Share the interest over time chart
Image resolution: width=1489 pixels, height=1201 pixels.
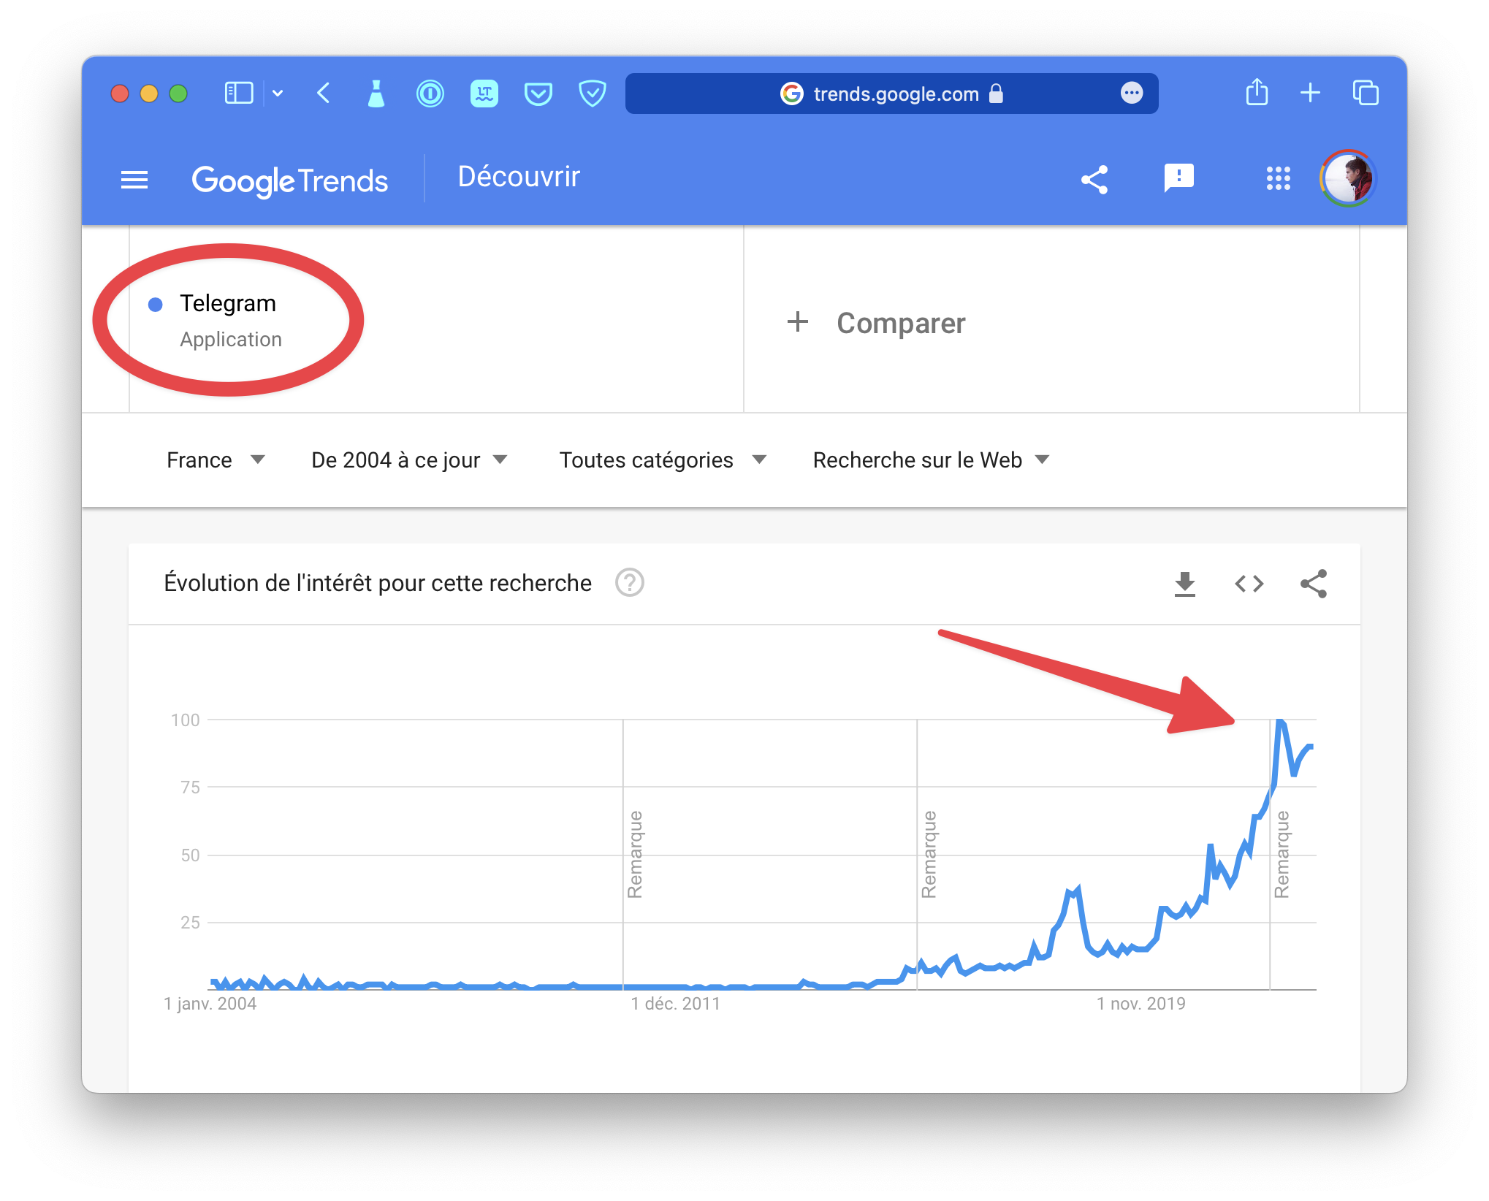pos(1313,584)
